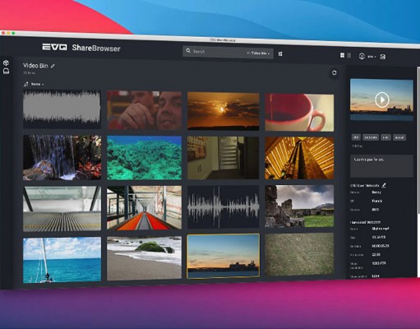Switch to list view
The height and width of the screenshot is (329, 420).
click(x=349, y=56)
